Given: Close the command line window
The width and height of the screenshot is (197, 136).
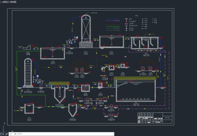Looking at the screenshot, I should click(x=3, y=134).
